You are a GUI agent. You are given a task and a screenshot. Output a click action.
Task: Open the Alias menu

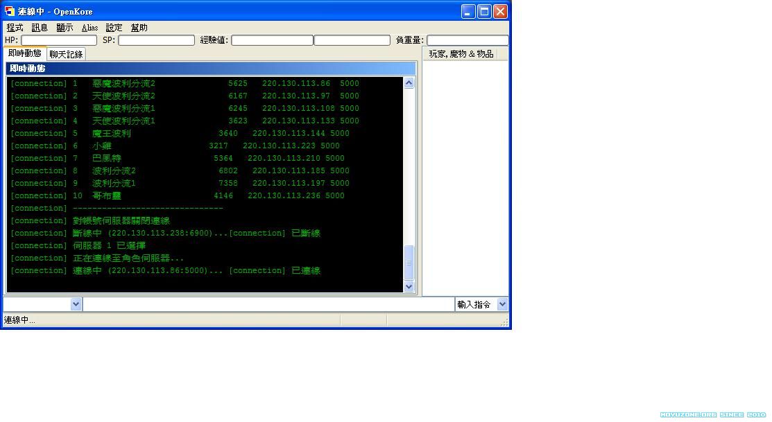click(x=89, y=28)
